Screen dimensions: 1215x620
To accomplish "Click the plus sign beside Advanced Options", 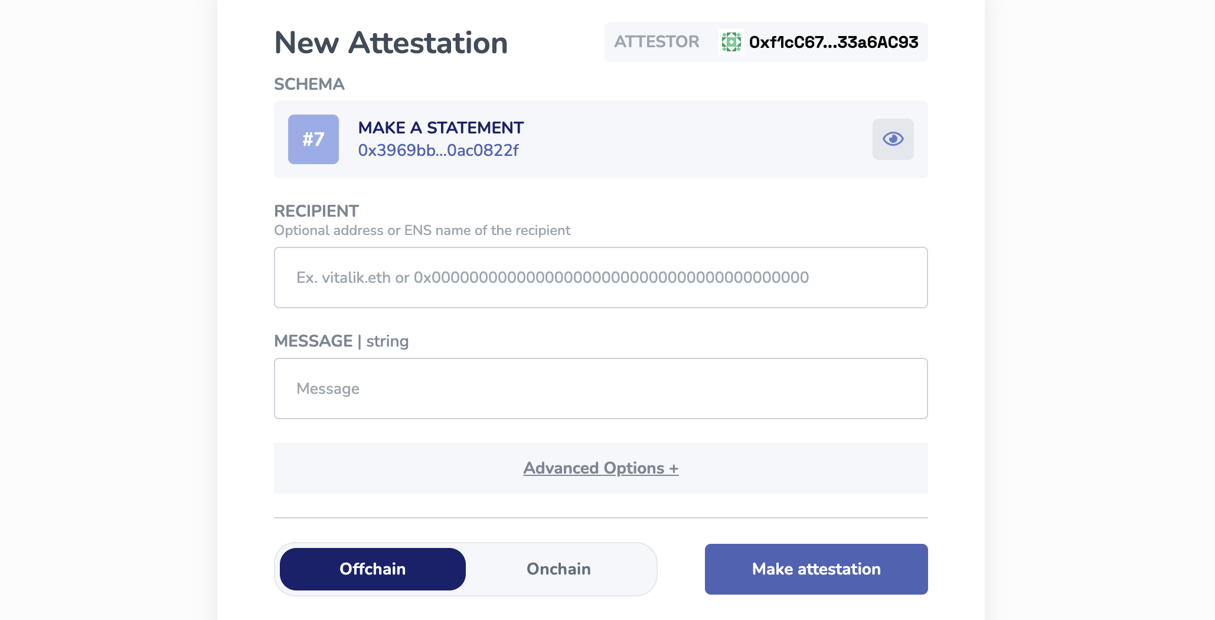I will click(x=674, y=469).
